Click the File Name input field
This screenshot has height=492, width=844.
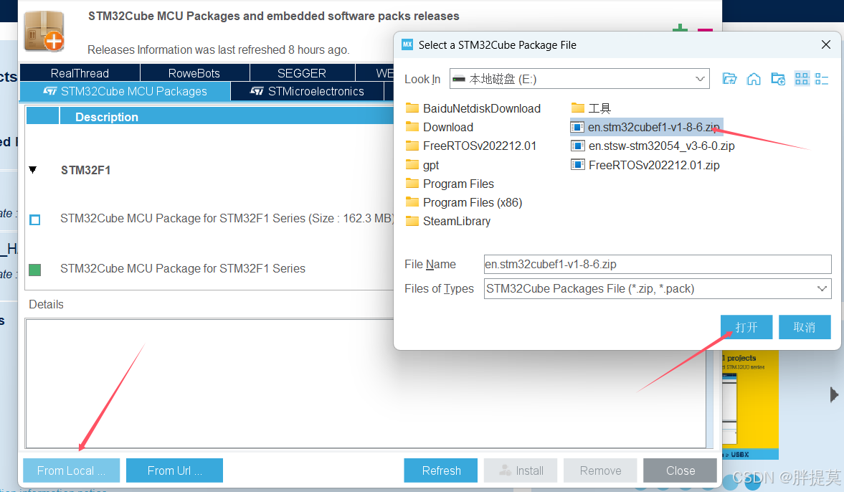point(658,265)
